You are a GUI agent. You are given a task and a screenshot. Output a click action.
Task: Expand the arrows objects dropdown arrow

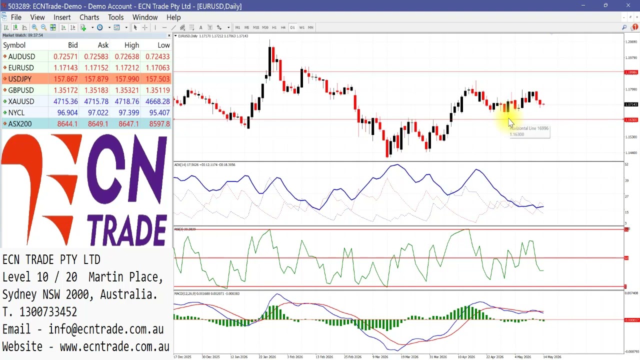(x=228, y=27)
